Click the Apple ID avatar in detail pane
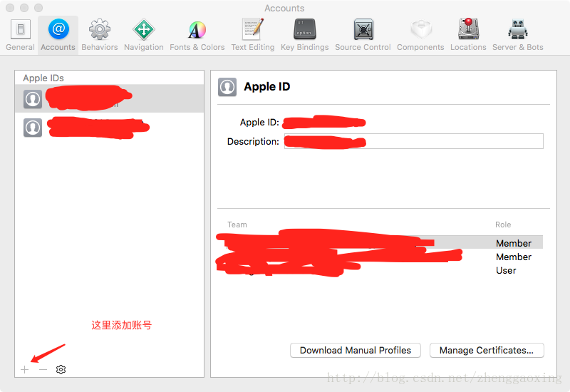Image resolution: width=570 pixels, height=392 pixels. (227, 87)
